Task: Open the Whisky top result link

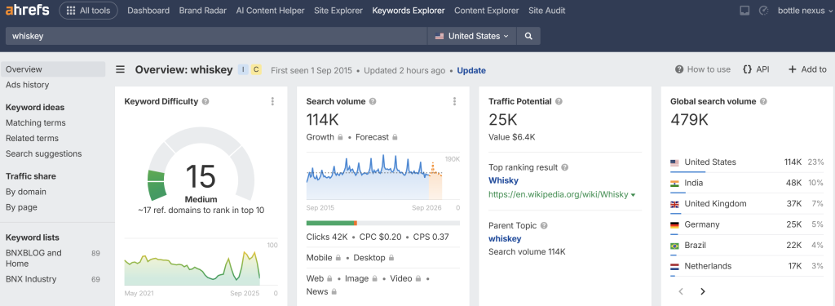Action: (x=503, y=180)
